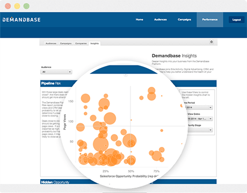Switch to the Companies sub-tab
247x193 pixels.
tap(81, 43)
